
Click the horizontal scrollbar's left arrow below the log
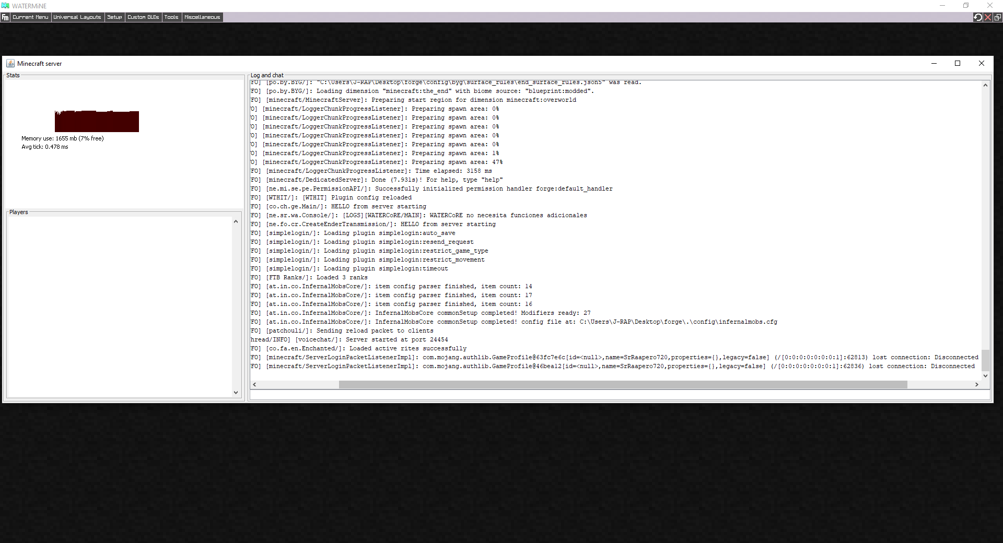point(254,385)
